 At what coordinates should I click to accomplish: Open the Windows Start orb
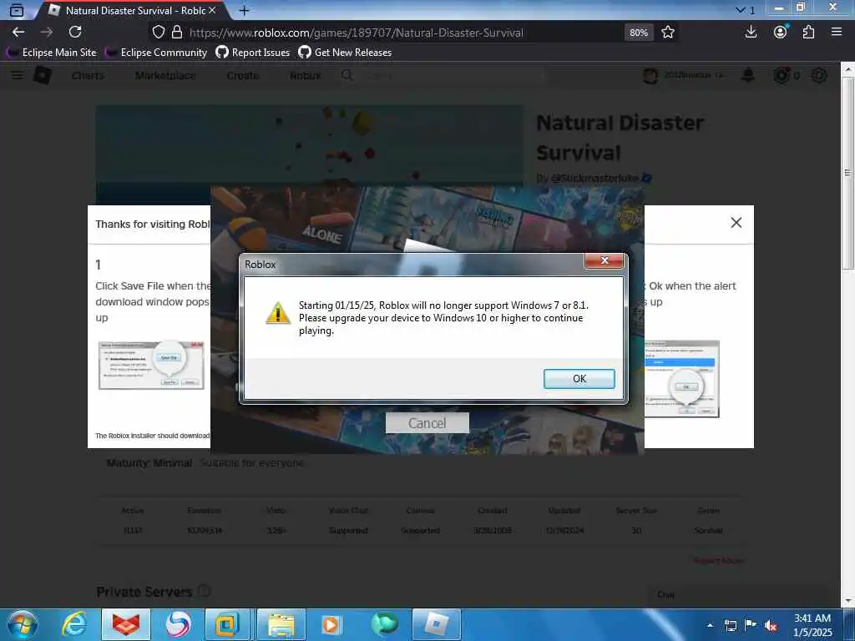click(22, 624)
